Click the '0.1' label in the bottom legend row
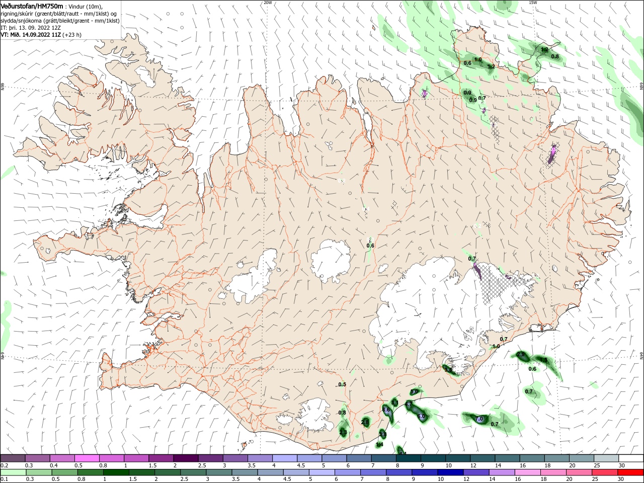The image size is (644, 483). click(4, 479)
